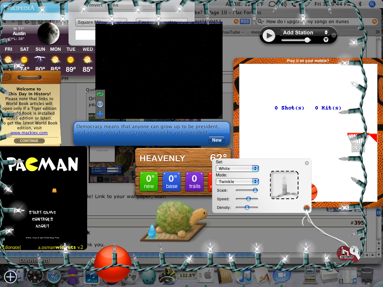Click New quote button

[217, 140]
